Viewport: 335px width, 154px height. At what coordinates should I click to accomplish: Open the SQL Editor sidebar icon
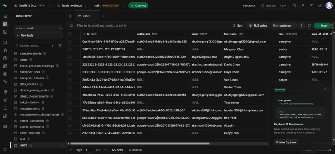tap(5, 32)
